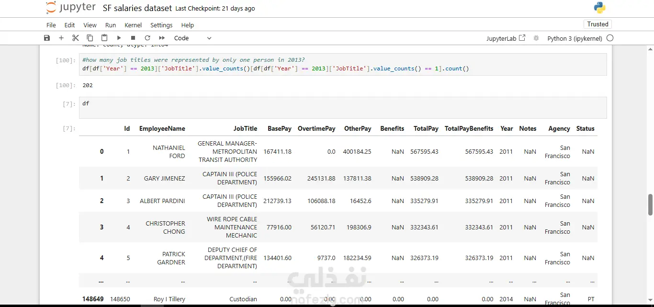Open the debugger bug icon
The height and width of the screenshot is (307, 654).
(536, 38)
